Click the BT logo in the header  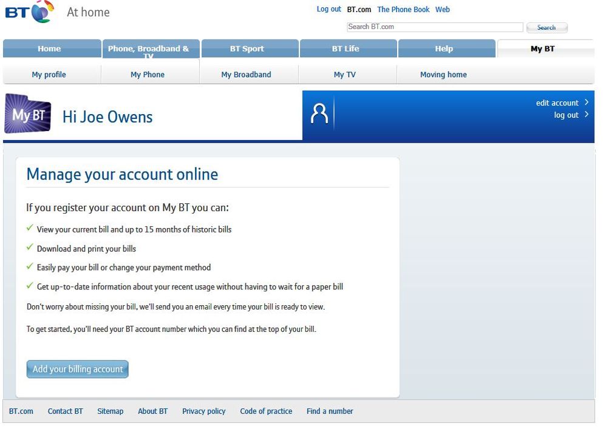point(29,12)
